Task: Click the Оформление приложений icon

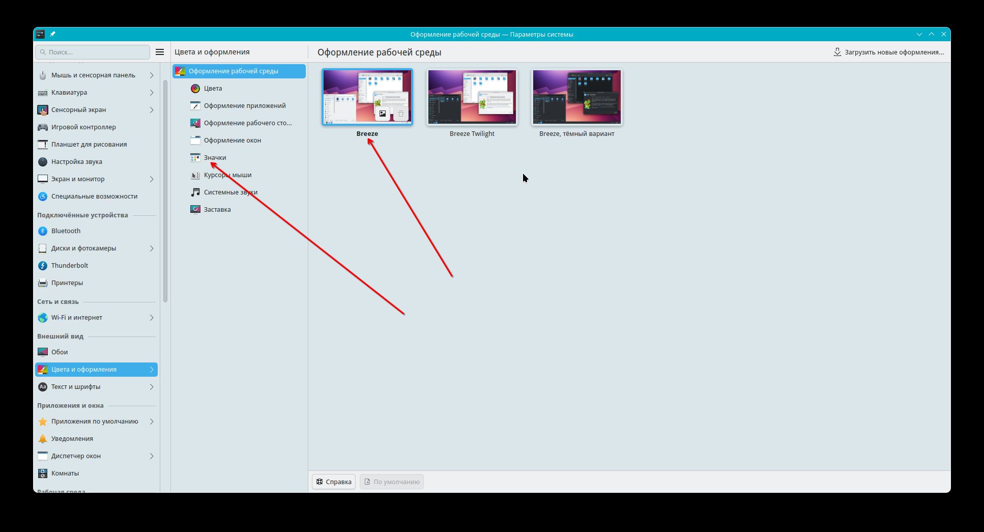Action: 195,106
